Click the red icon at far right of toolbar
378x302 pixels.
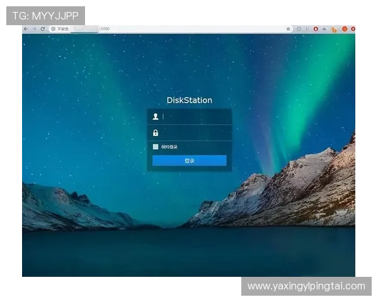click(x=353, y=29)
